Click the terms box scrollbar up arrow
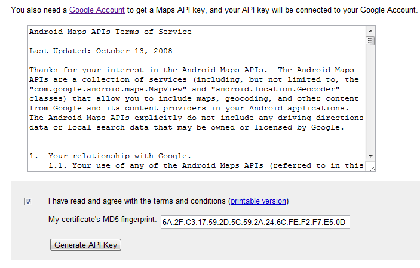420x268 pixels. [370, 31]
